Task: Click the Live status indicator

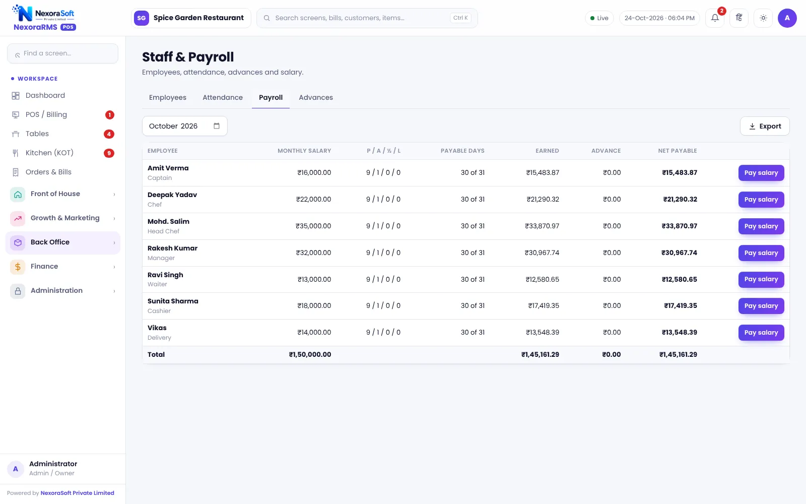Action: click(599, 18)
